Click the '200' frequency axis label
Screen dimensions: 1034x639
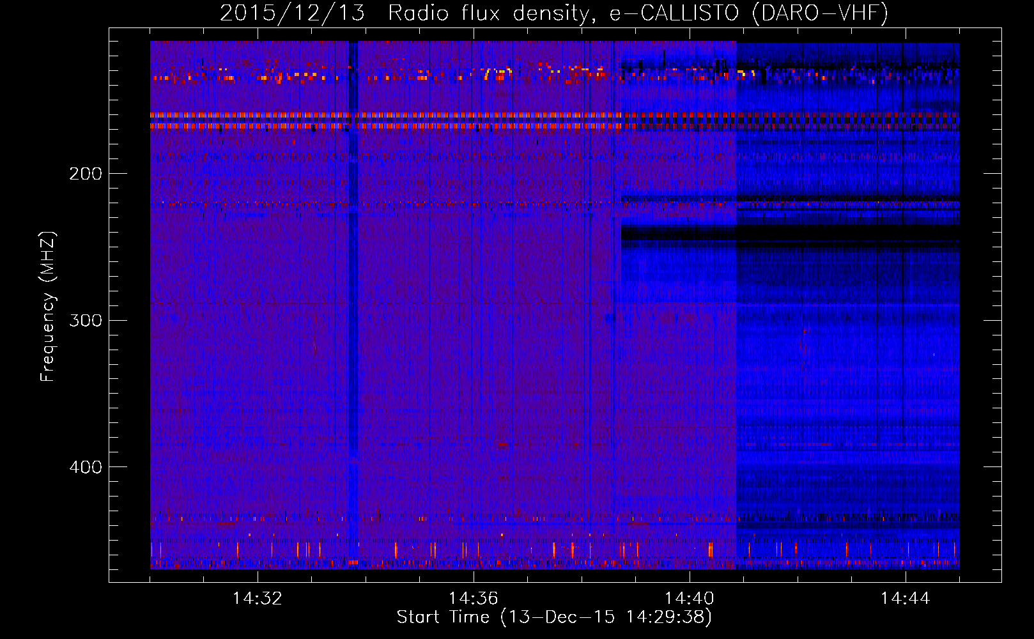pos(85,174)
